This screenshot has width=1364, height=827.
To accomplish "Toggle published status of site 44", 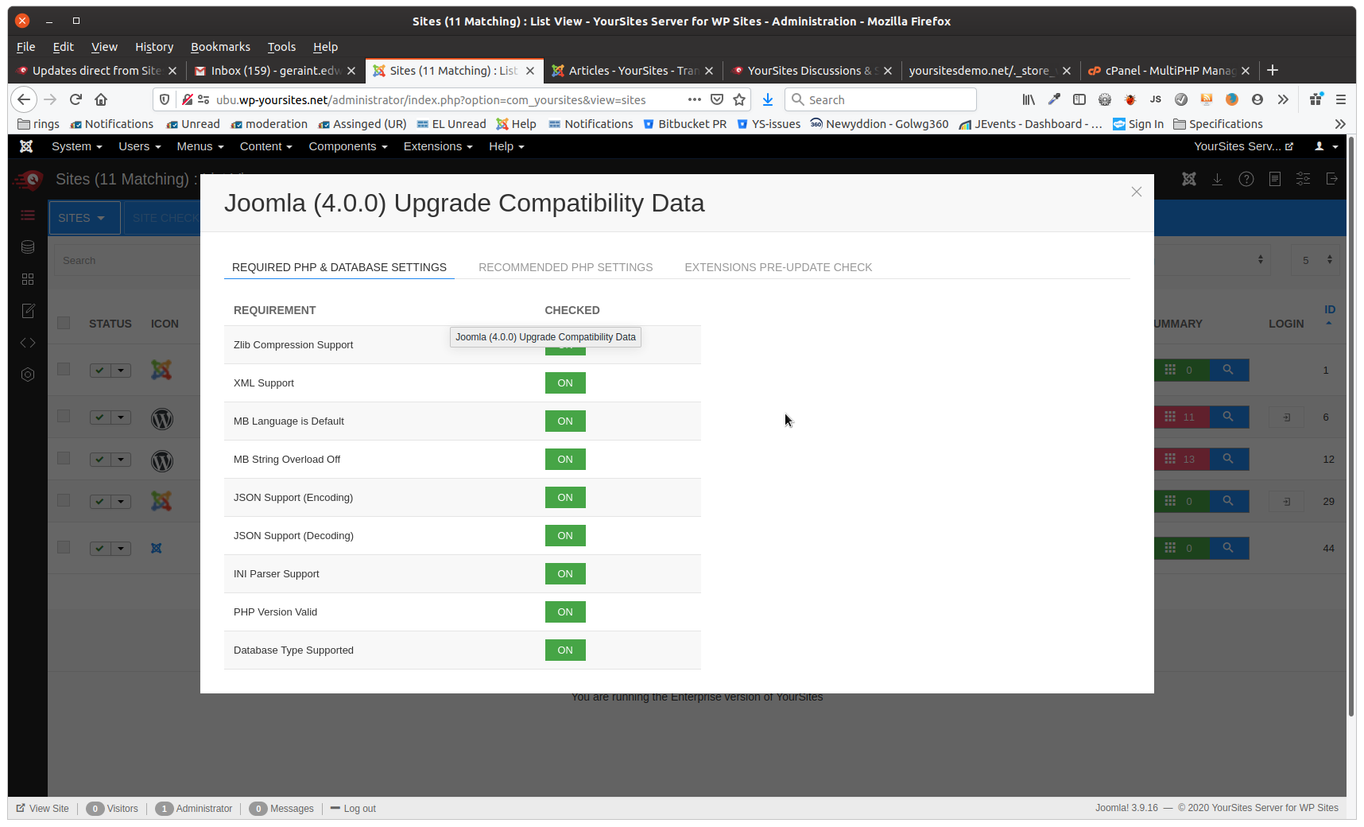I will (99, 549).
